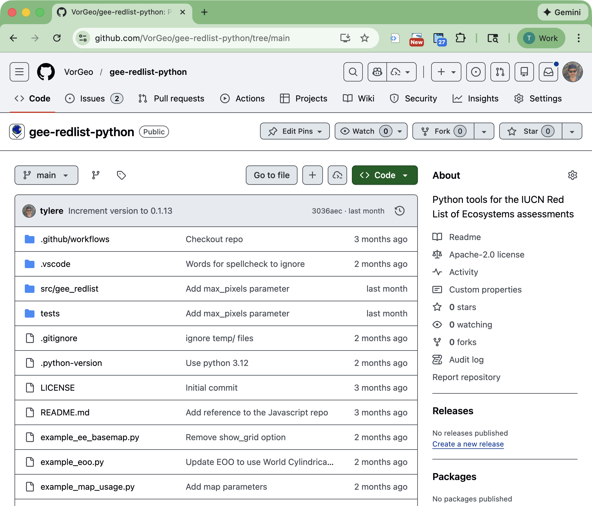This screenshot has height=506, width=592.
Task: Open the tags icon next to branches
Action: coord(121,175)
